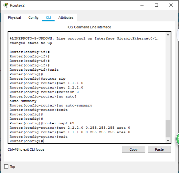Click 'IOS Command Line Interface' heading

pyautogui.click(x=89, y=27)
